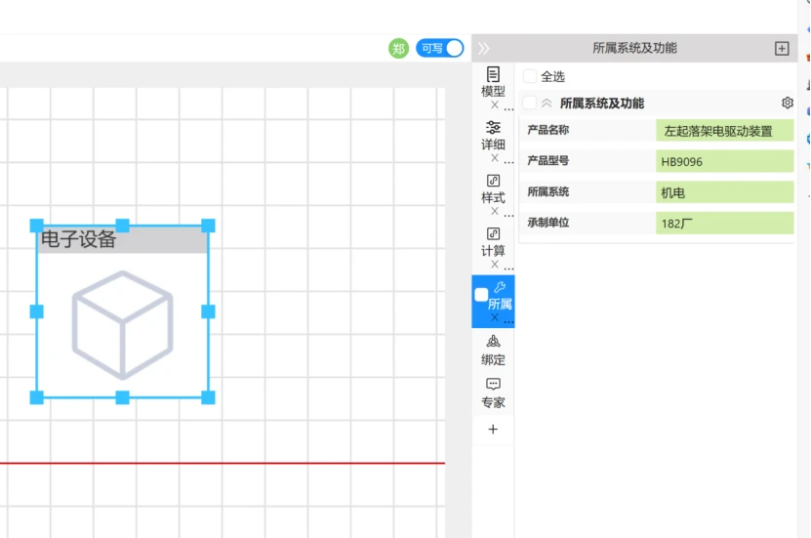Screen dimensions: 811x538
Task: Open the 专家 chat tab
Action: 493,393
